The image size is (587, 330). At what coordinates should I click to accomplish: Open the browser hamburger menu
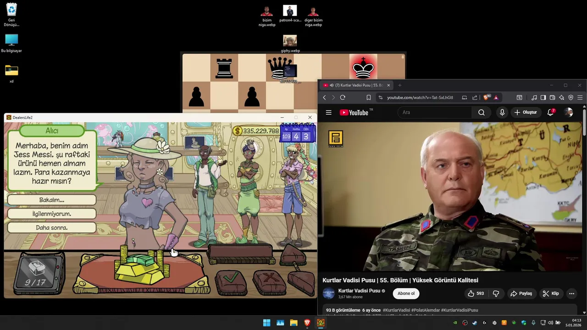[x=580, y=98]
